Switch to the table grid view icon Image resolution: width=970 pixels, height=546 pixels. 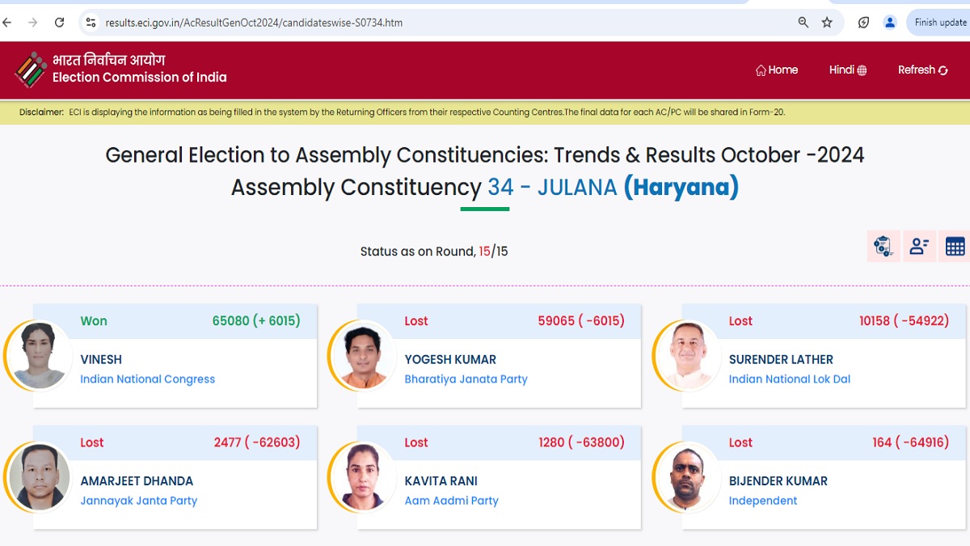point(955,247)
